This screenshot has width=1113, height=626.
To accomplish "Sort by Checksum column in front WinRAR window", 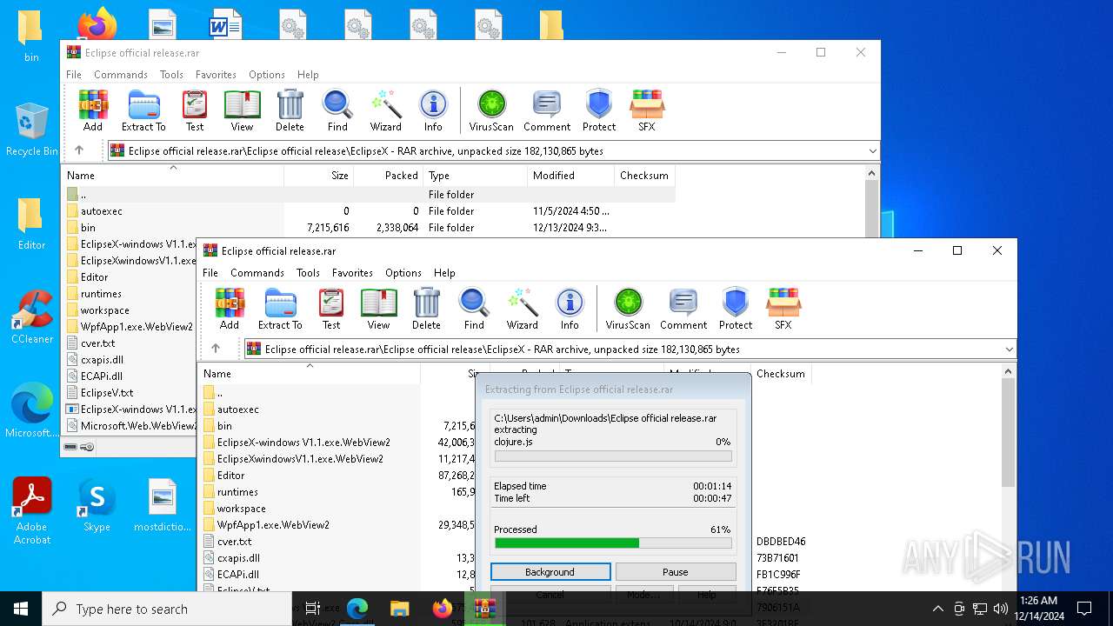I will point(780,374).
